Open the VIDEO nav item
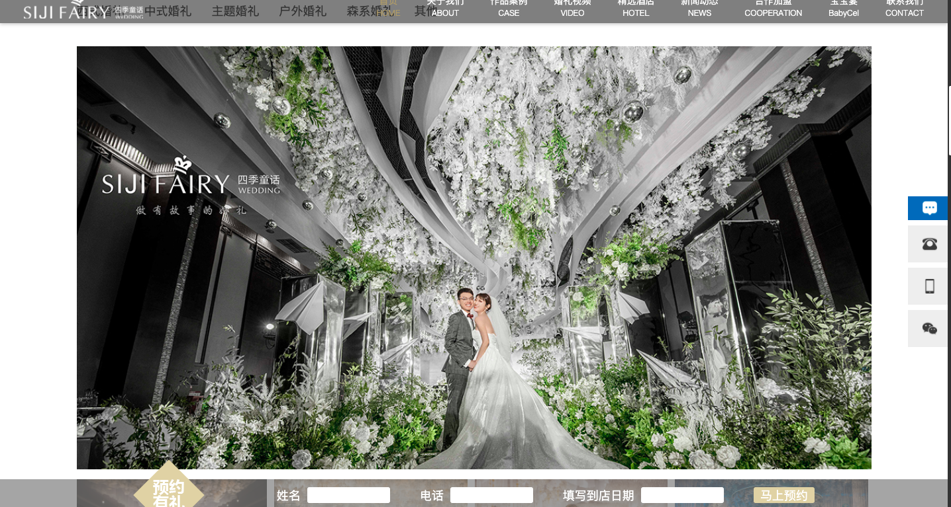Screen dimensions: 951x507 tap(572, 9)
